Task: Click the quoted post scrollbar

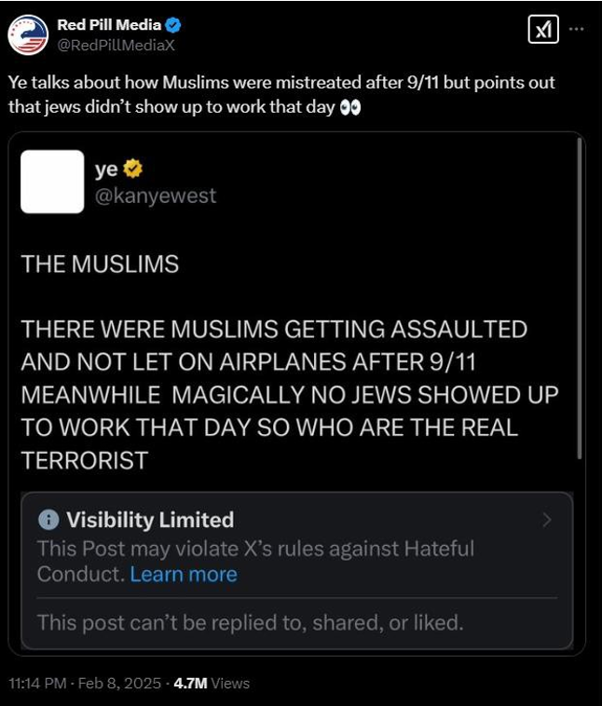Action: pos(581,279)
